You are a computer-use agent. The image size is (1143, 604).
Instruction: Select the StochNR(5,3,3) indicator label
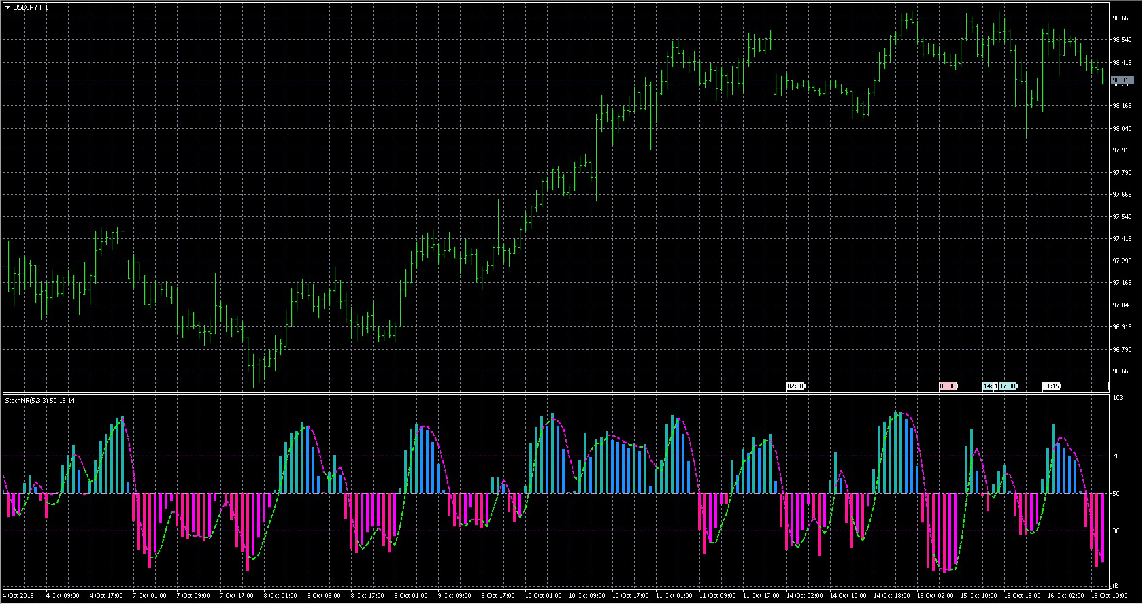40,401
